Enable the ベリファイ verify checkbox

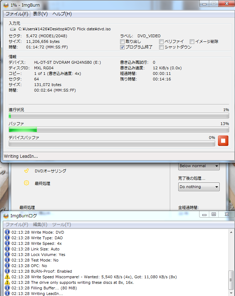(161, 41)
